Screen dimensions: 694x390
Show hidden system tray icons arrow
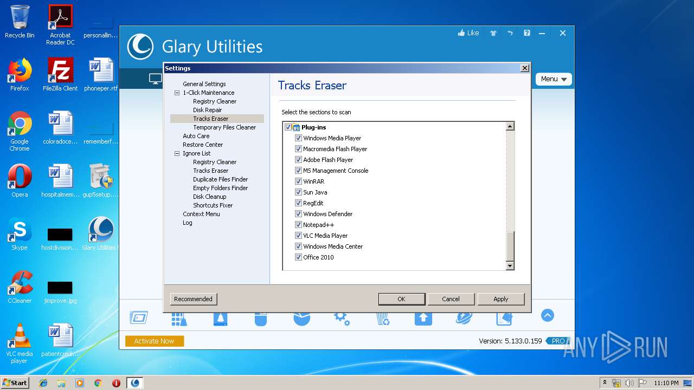(x=605, y=382)
